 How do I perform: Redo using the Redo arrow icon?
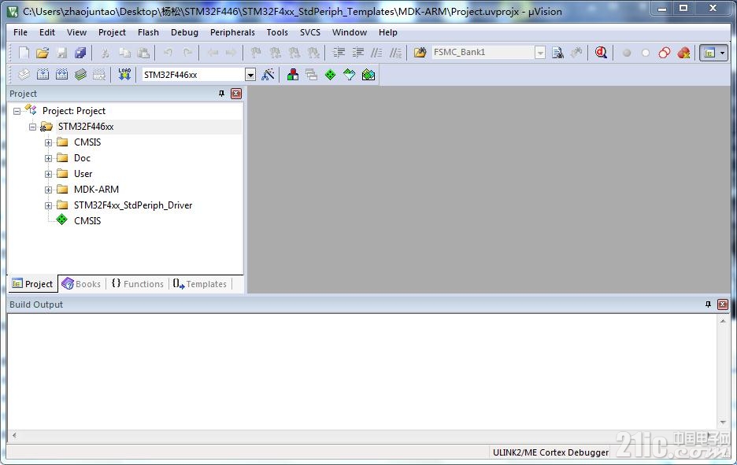(187, 53)
